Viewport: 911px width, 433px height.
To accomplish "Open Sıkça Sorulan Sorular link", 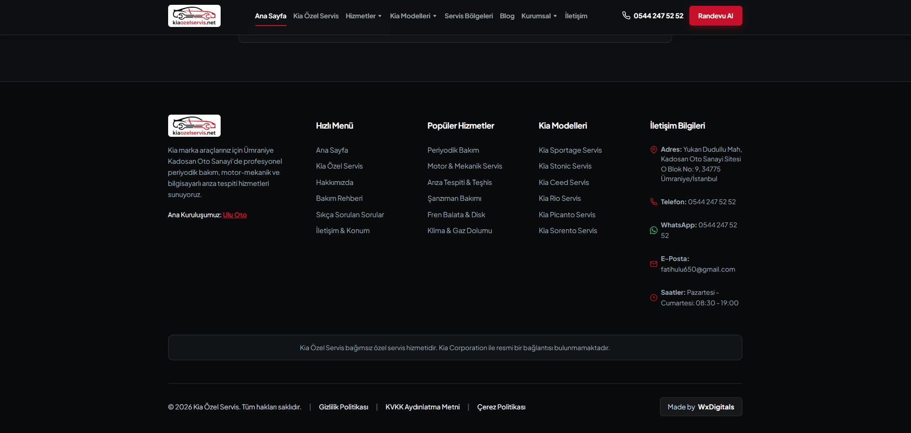I will point(350,215).
